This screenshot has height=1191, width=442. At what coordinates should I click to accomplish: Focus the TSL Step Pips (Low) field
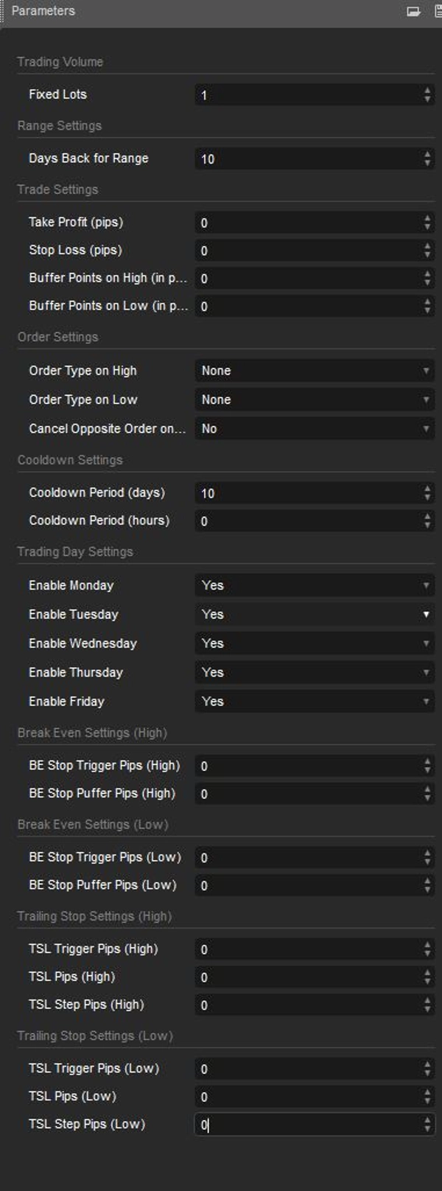click(308, 1125)
